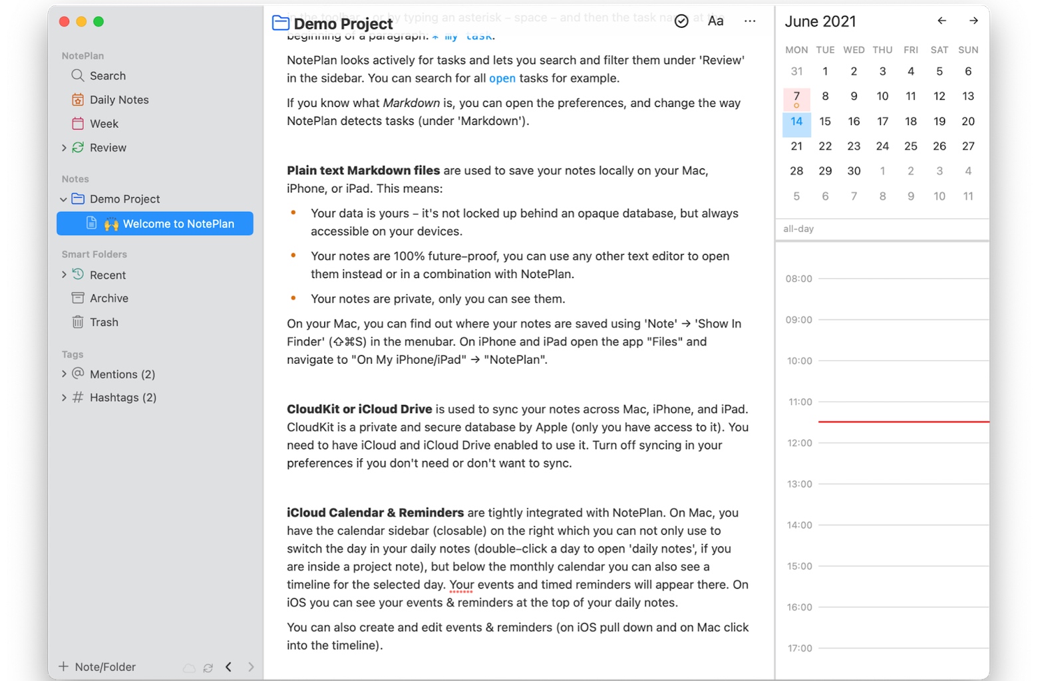1038x681 pixels.
Task: Click the + Note/Folder button
Action: pyautogui.click(x=98, y=666)
